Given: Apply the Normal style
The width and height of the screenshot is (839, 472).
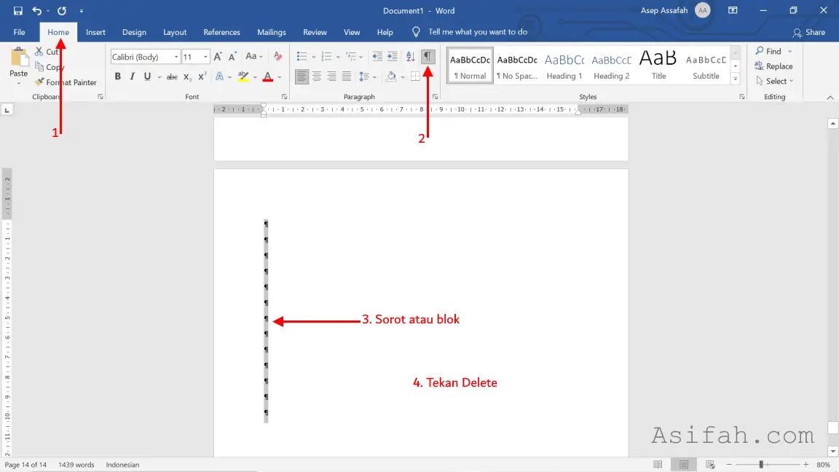Looking at the screenshot, I should click(x=470, y=66).
